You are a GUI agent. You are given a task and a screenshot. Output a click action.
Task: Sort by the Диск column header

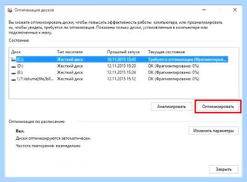click(x=16, y=52)
